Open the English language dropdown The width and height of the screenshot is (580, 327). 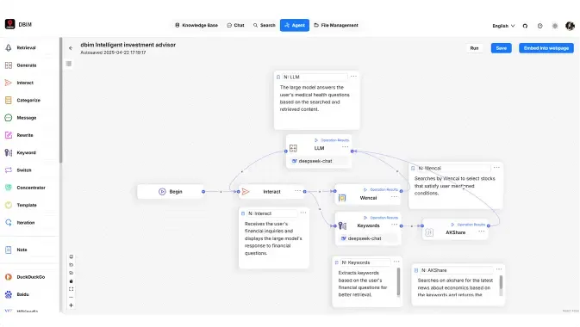pyautogui.click(x=503, y=26)
